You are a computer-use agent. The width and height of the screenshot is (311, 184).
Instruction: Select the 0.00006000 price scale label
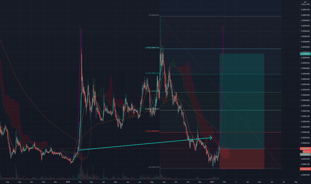coord(305,42)
